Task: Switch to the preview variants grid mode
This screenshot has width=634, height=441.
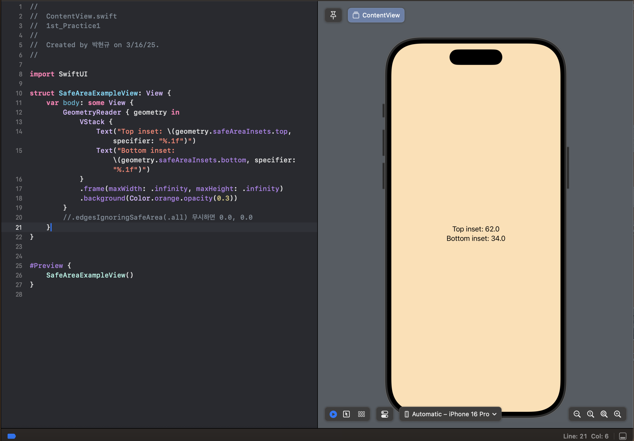Action: (361, 414)
